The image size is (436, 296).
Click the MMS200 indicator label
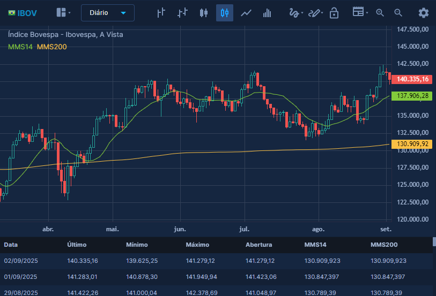point(51,47)
